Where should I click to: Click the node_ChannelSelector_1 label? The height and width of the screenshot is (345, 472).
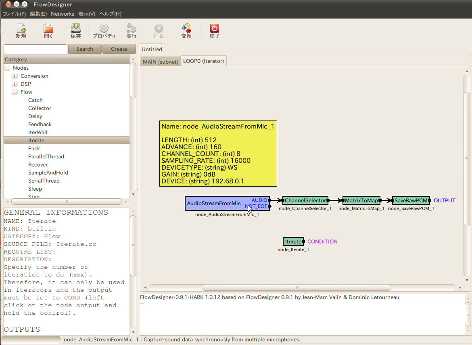click(x=305, y=208)
